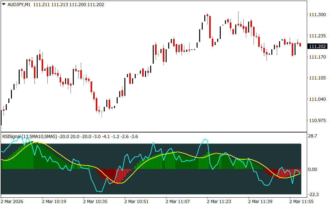The height and width of the screenshot is (206, 330).
Task: Click the triangle arrow beside AUDJPY,M1
Action: [4, 4]
